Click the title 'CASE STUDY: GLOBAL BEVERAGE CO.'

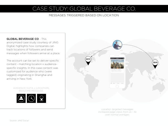[84, 9]
